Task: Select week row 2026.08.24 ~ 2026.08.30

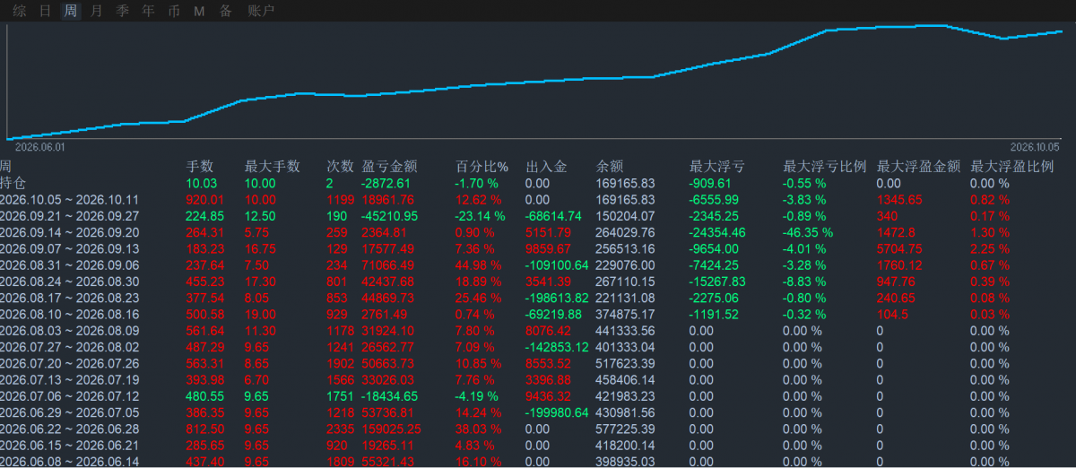Action: (x=70, y=282)
